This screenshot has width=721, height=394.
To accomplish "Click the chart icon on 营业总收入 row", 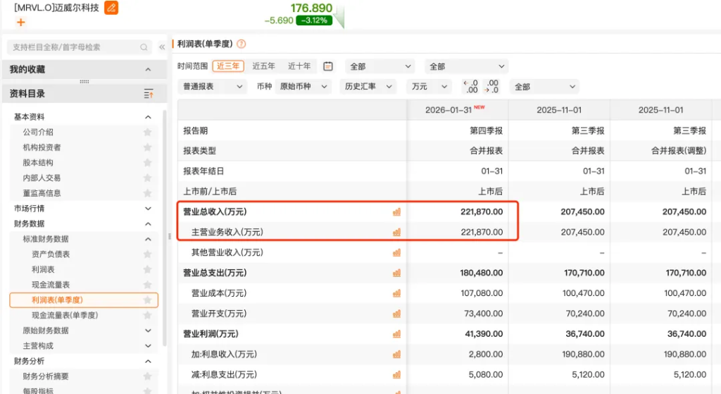I will pyautogui.click(x=396, y=211).
